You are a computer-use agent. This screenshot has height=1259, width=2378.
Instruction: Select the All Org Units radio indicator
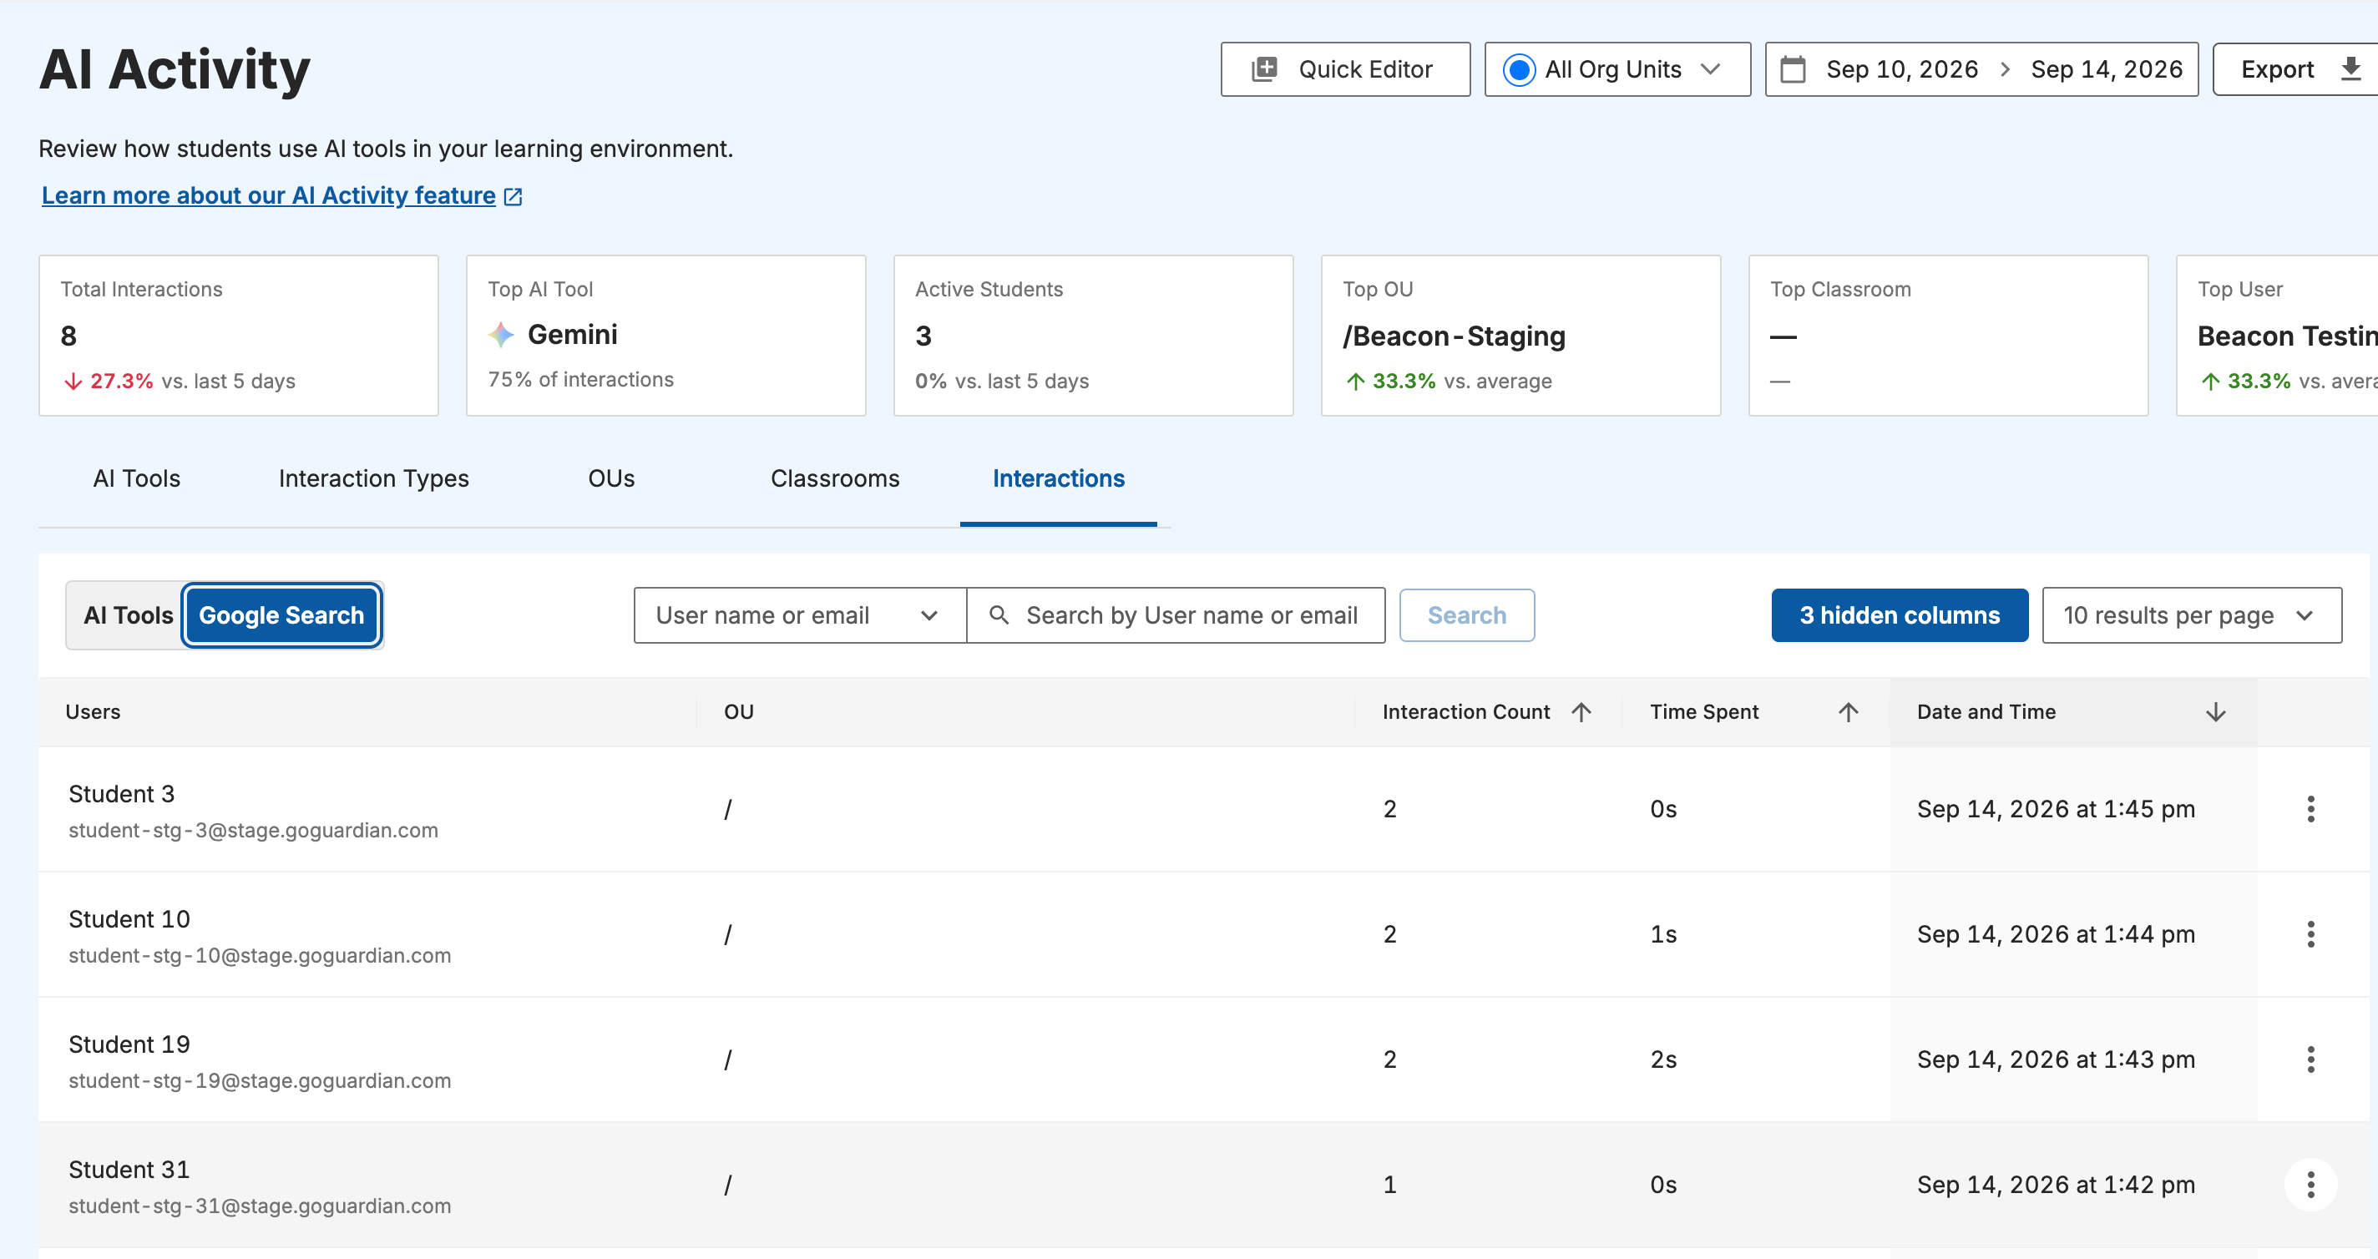coord(1519,69)
